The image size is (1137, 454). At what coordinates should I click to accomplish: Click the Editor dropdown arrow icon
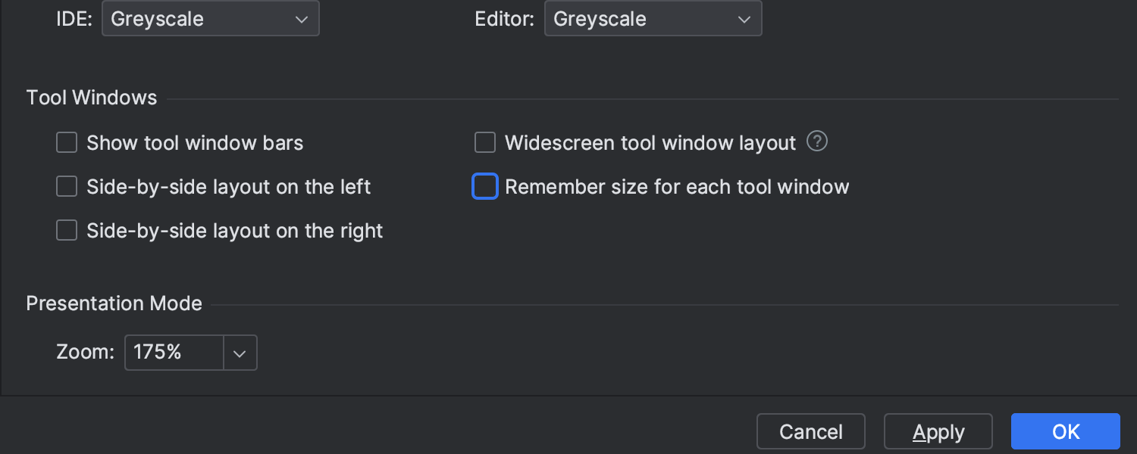[745, 18]
